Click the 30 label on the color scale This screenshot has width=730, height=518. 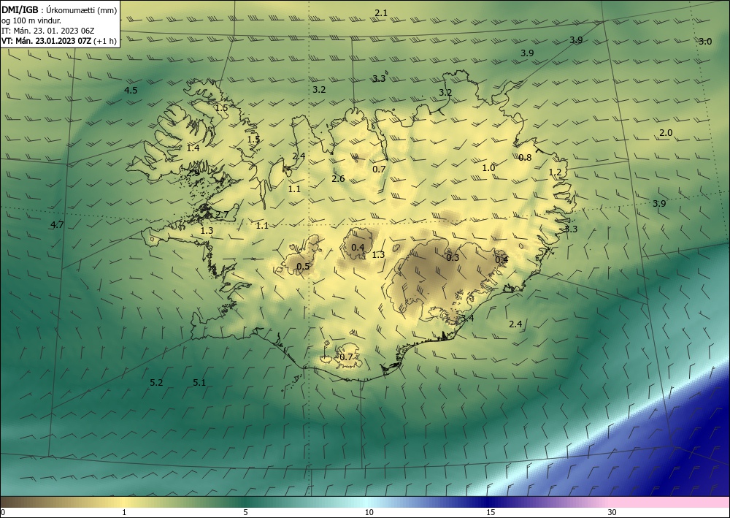point(612,512)
